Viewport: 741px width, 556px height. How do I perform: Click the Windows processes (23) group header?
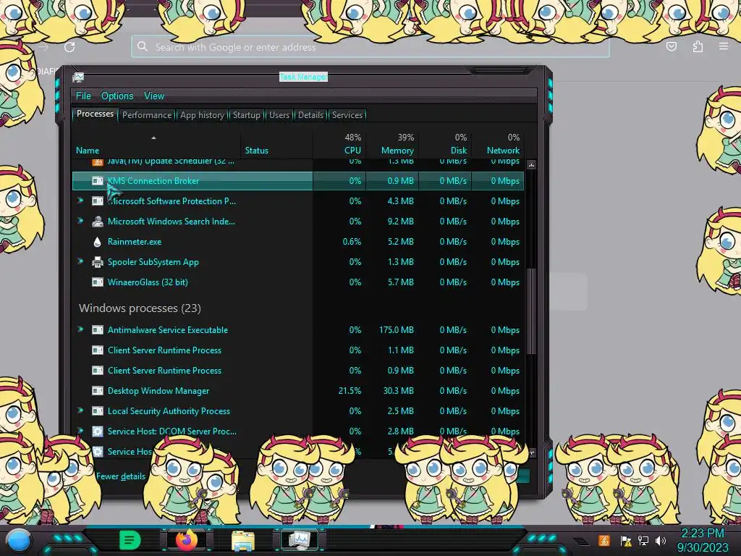(x=140, y=308)
